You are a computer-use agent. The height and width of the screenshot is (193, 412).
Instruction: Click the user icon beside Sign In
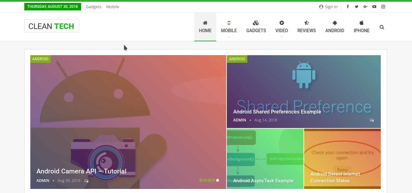pyautogui.click(x=321, y=7)
